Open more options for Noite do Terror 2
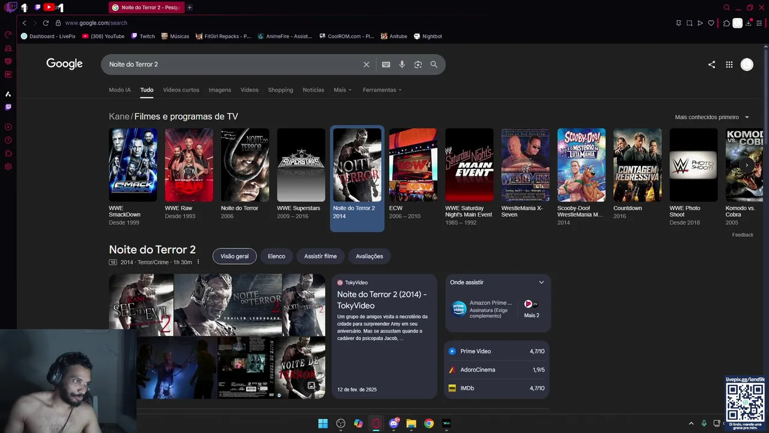The height and width of the screenshot is (433, 769). tap(198, 262)
